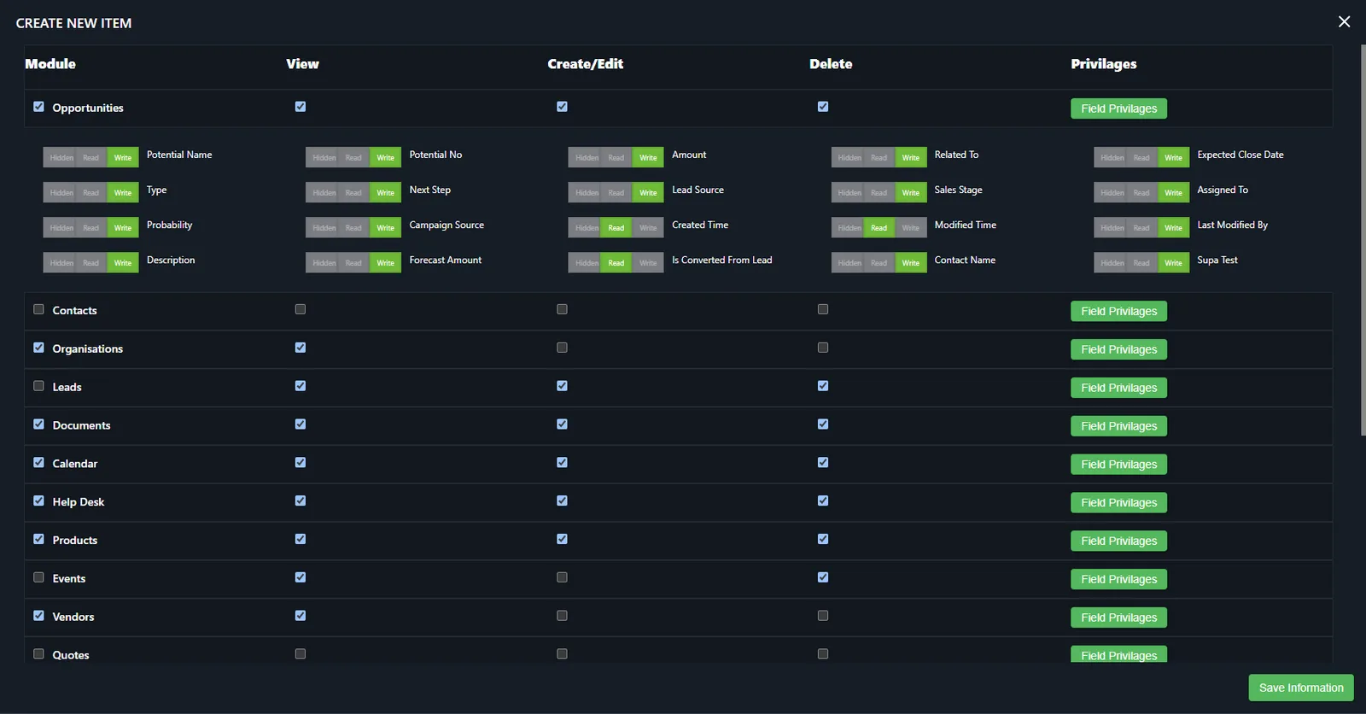The height and width of the screenshot is (714, 1366).
Task: Uncheck the Opportunities module checkbox
Action: pos(38,107)
